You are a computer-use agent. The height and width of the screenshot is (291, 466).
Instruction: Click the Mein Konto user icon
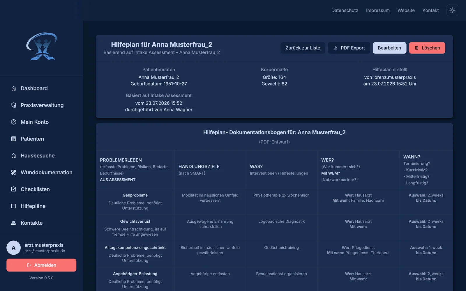(x=13, y=122)
